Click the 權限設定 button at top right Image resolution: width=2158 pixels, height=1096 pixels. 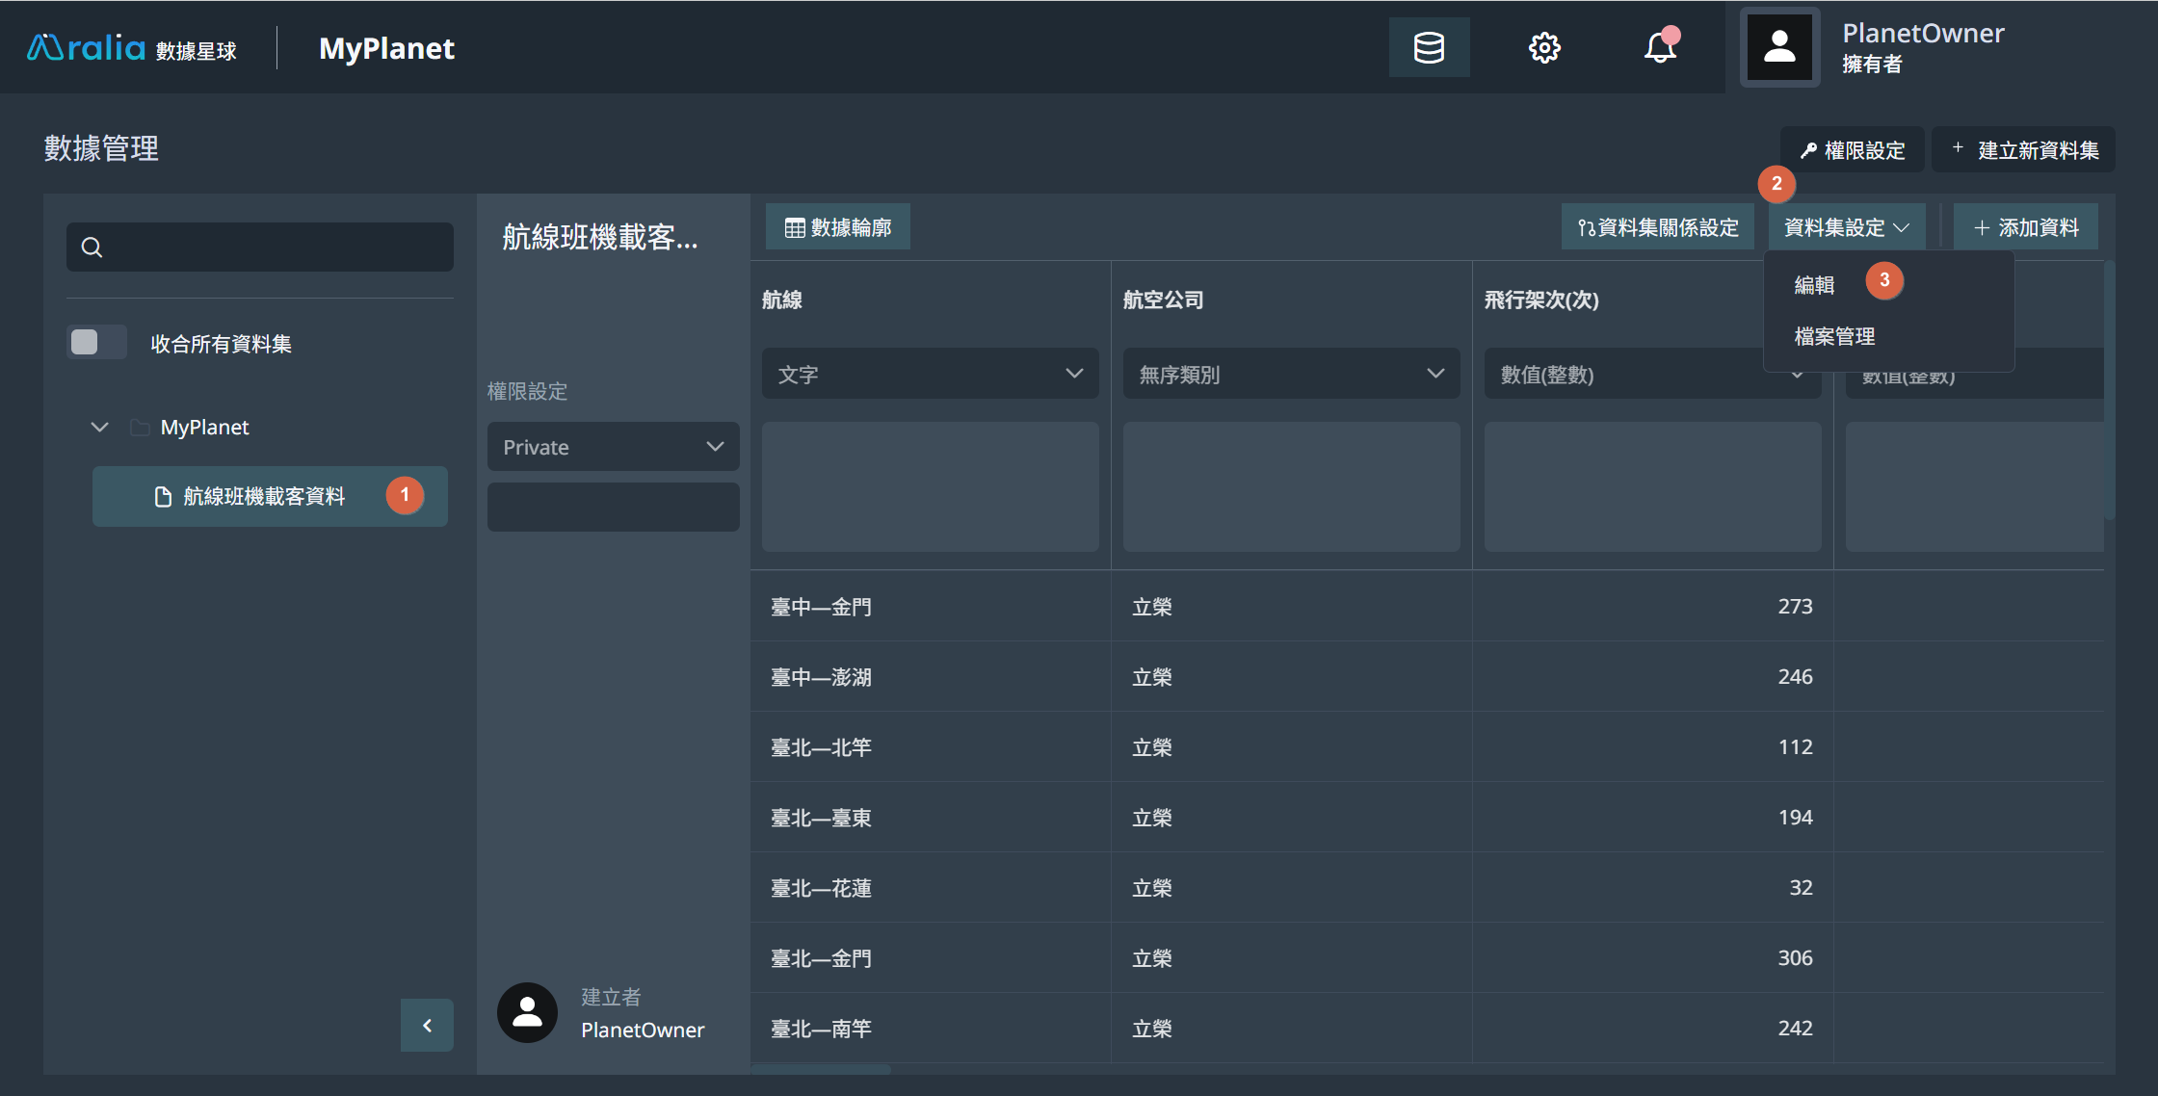click(x=1852, y=150)
